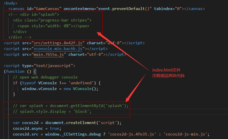Click the "open web debugger console" comment
This screenshot has height=139, width=228.
coord(45,77)
